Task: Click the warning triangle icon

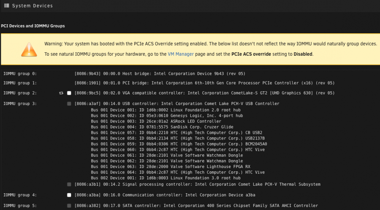Action: (x=29, y=49)
